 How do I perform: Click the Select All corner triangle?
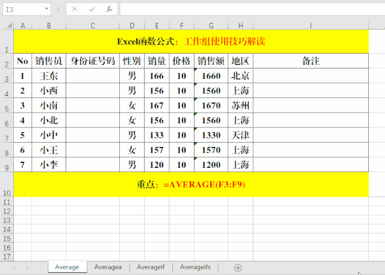click(7, 25)
